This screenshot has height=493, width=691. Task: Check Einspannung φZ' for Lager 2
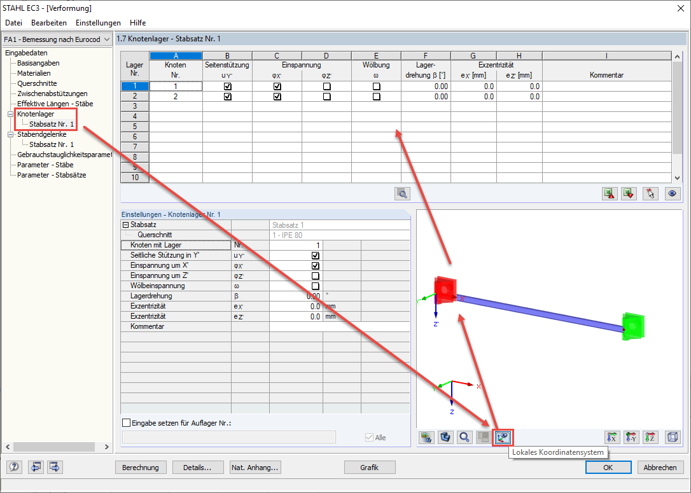(326, 97)
